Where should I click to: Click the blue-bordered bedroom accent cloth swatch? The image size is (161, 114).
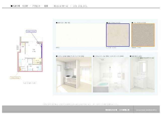coord(118,35)
